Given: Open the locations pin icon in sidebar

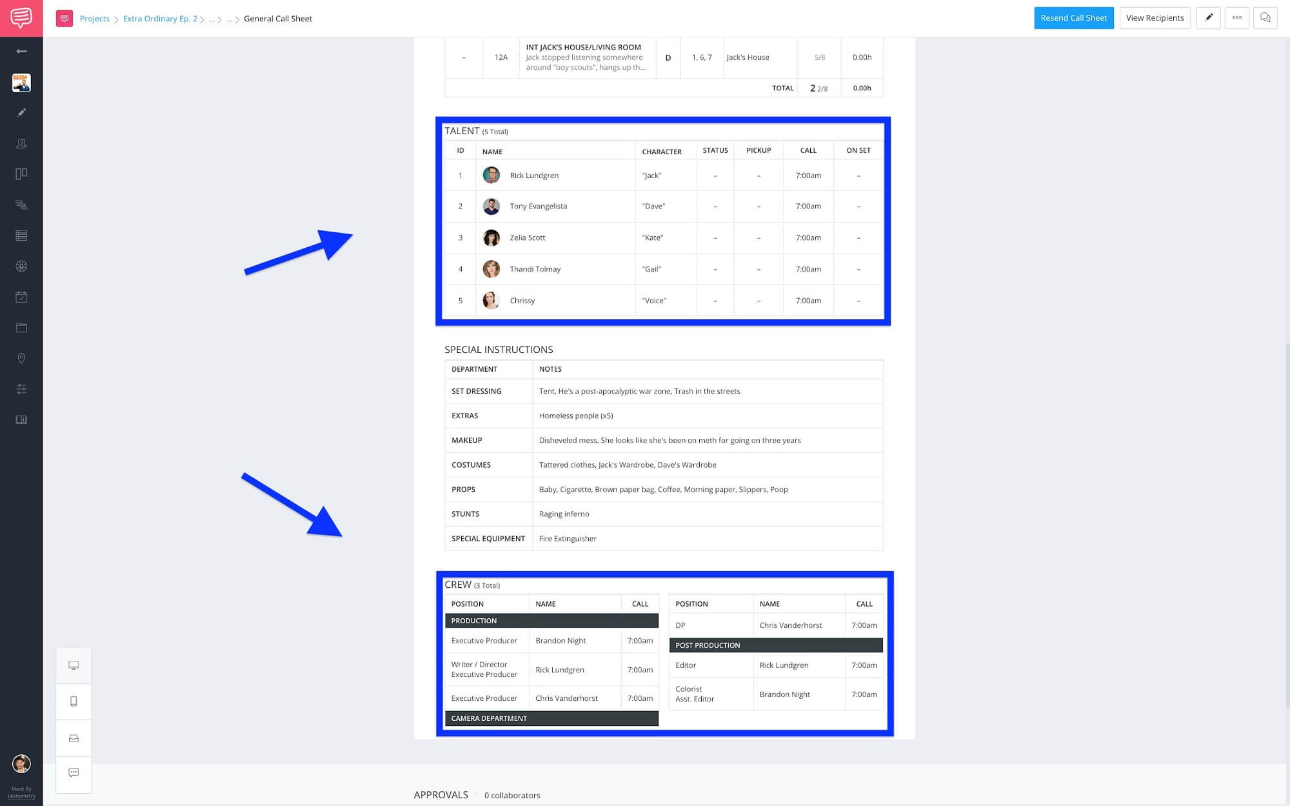Looking at the screenshot, I should tap(21, 358).
